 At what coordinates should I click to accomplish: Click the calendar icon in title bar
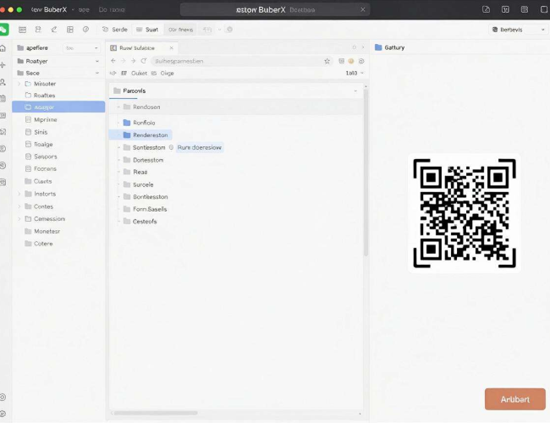525,9
